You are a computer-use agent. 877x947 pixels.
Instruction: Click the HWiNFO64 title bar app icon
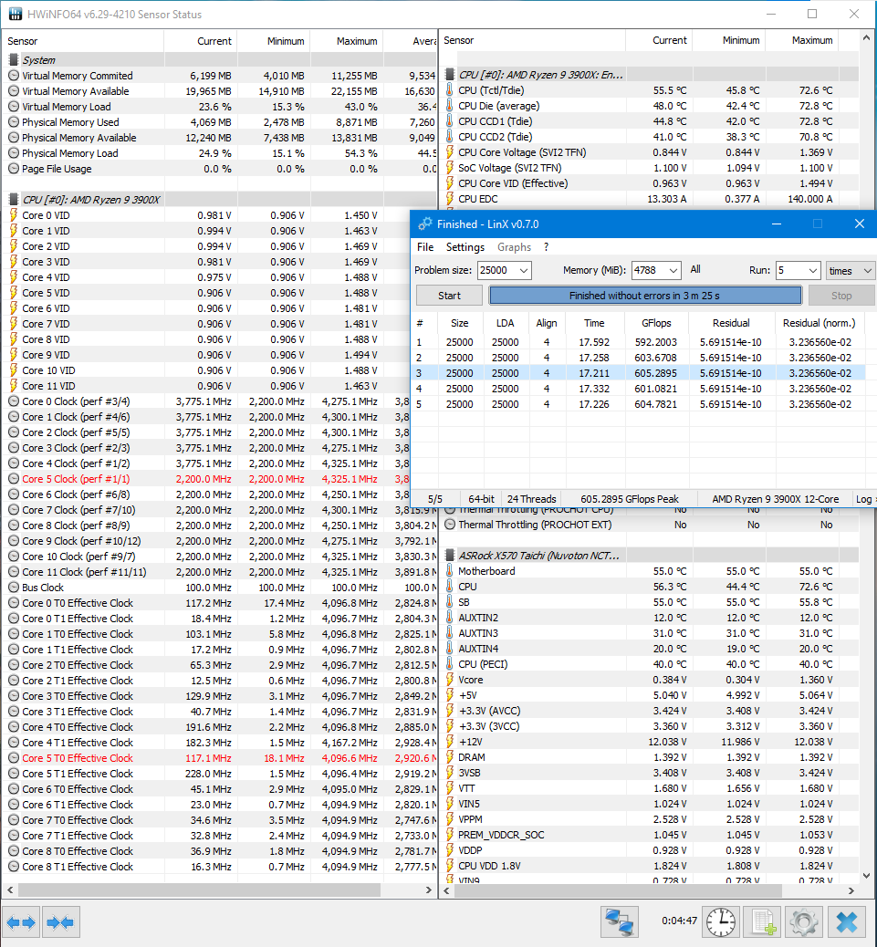[x=16, y=14]
